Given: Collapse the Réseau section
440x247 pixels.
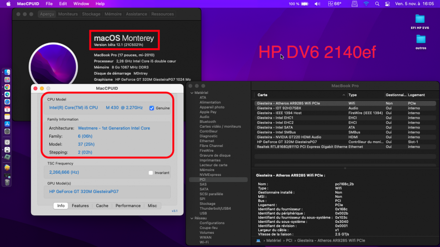Looking at the screenshot, I should point(192,218).
